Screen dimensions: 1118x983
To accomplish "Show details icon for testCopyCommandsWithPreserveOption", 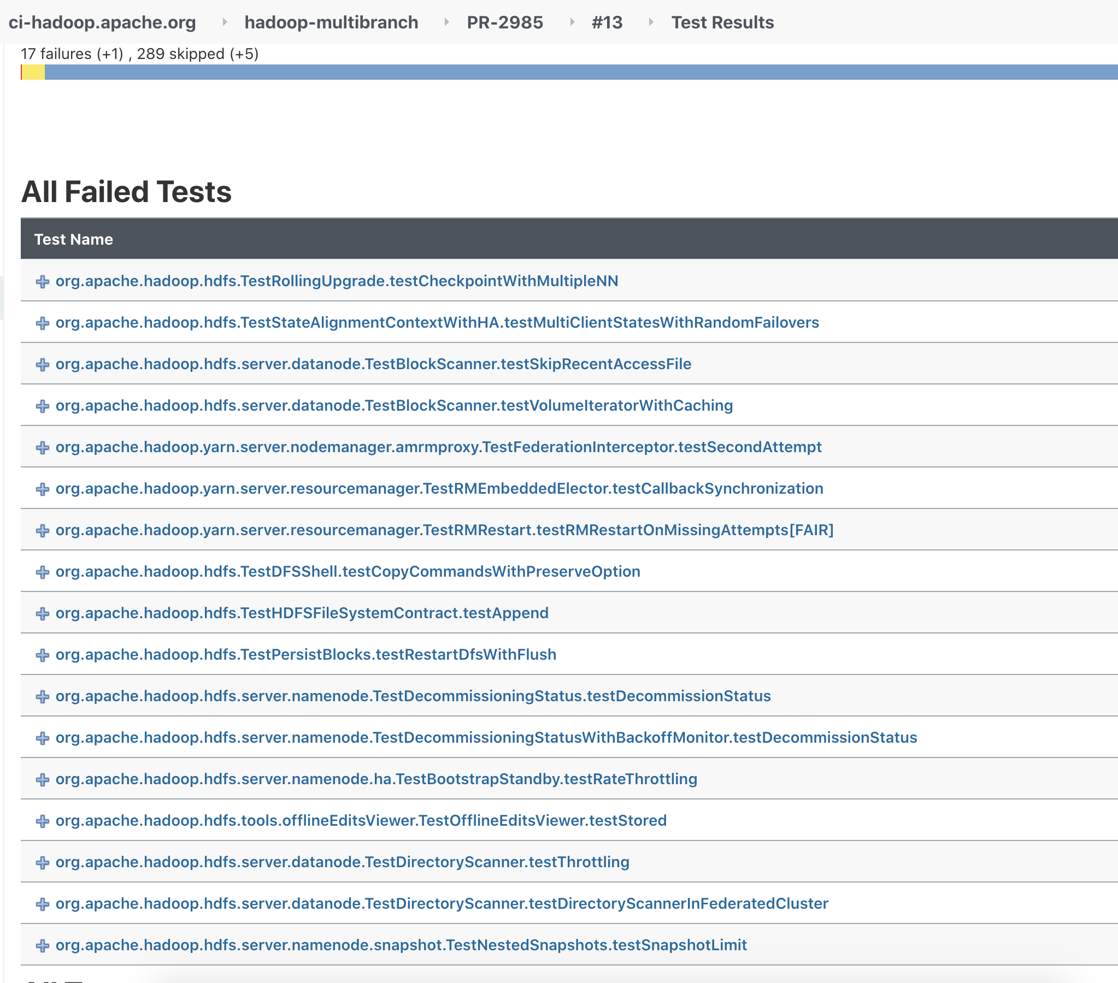I will tap(42, 572).
